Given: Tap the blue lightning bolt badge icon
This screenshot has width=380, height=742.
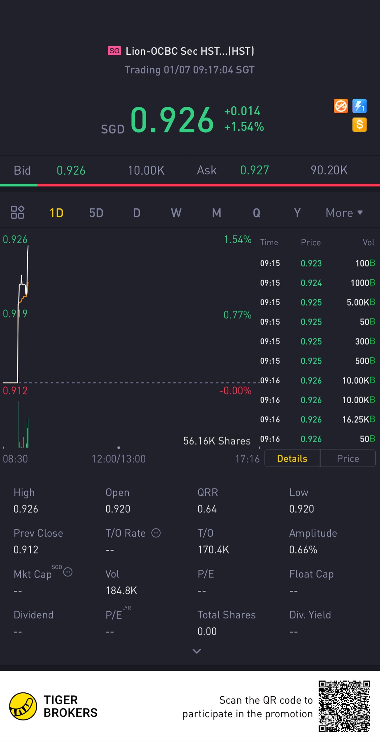Looking at the screenshot, I should (359, 106).
